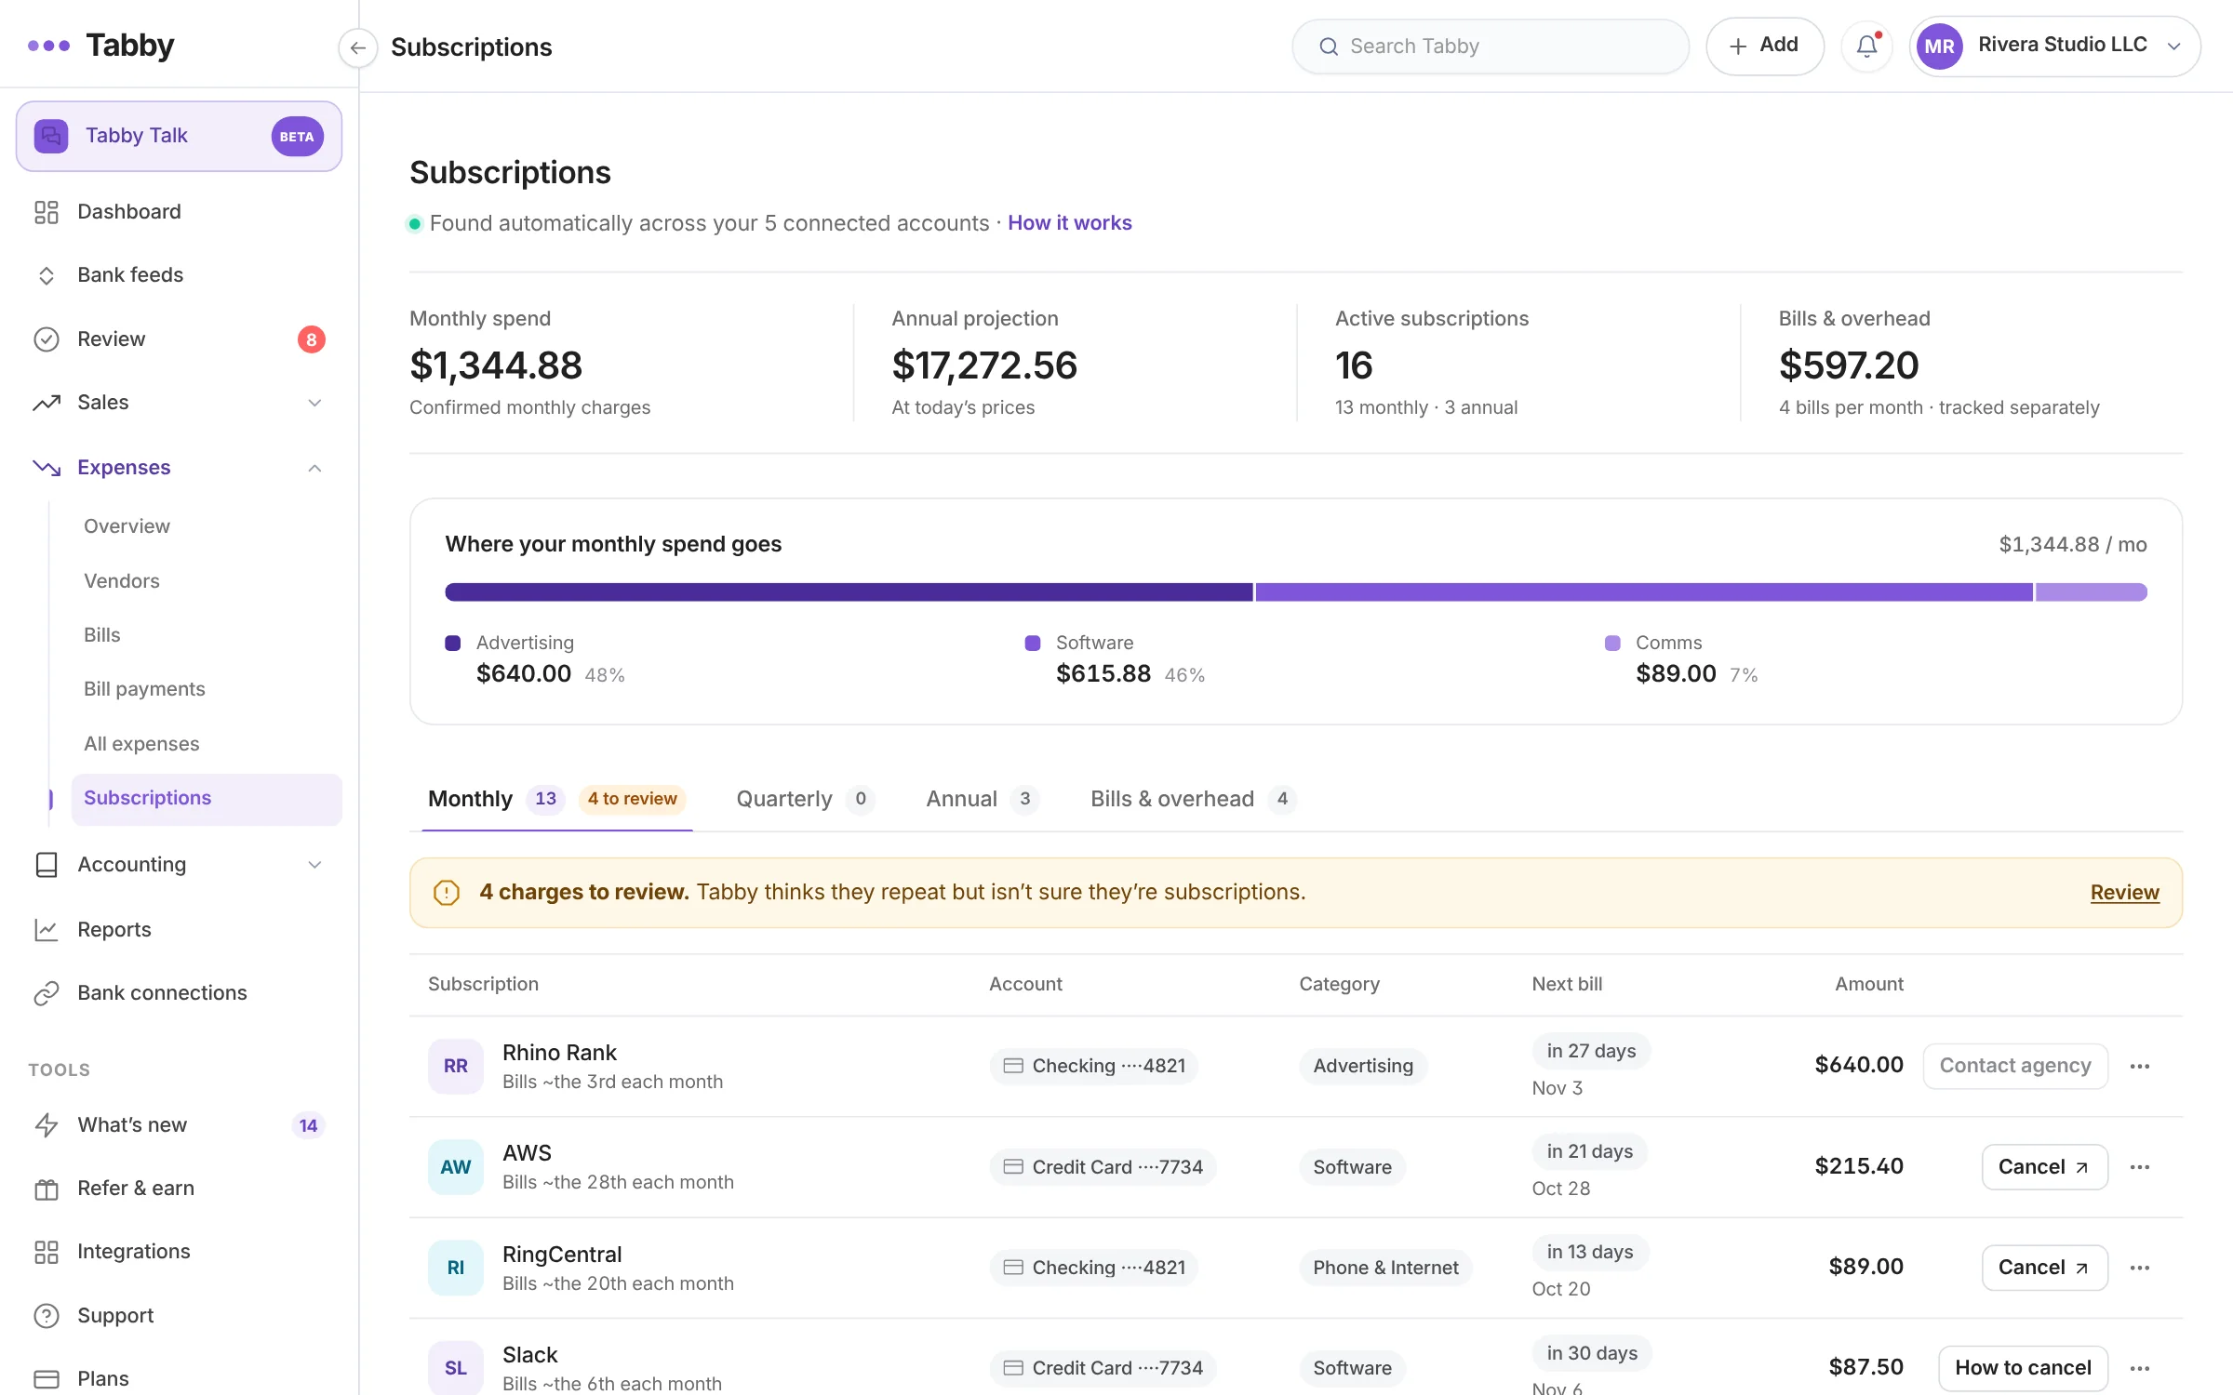The height and width of the screenshot is (1395, 2233).
Task: Open Review with 8 pending items
Action: (x=179, y=339)
